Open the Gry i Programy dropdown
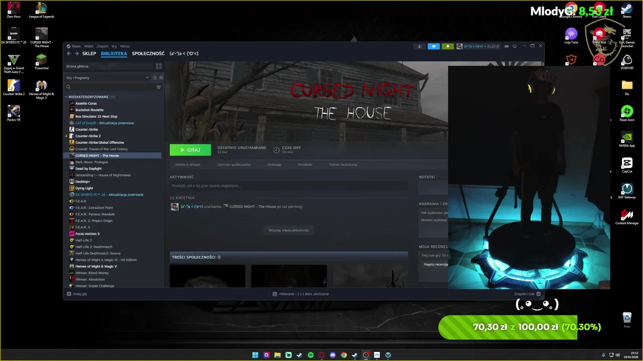 tap(108, 78)
